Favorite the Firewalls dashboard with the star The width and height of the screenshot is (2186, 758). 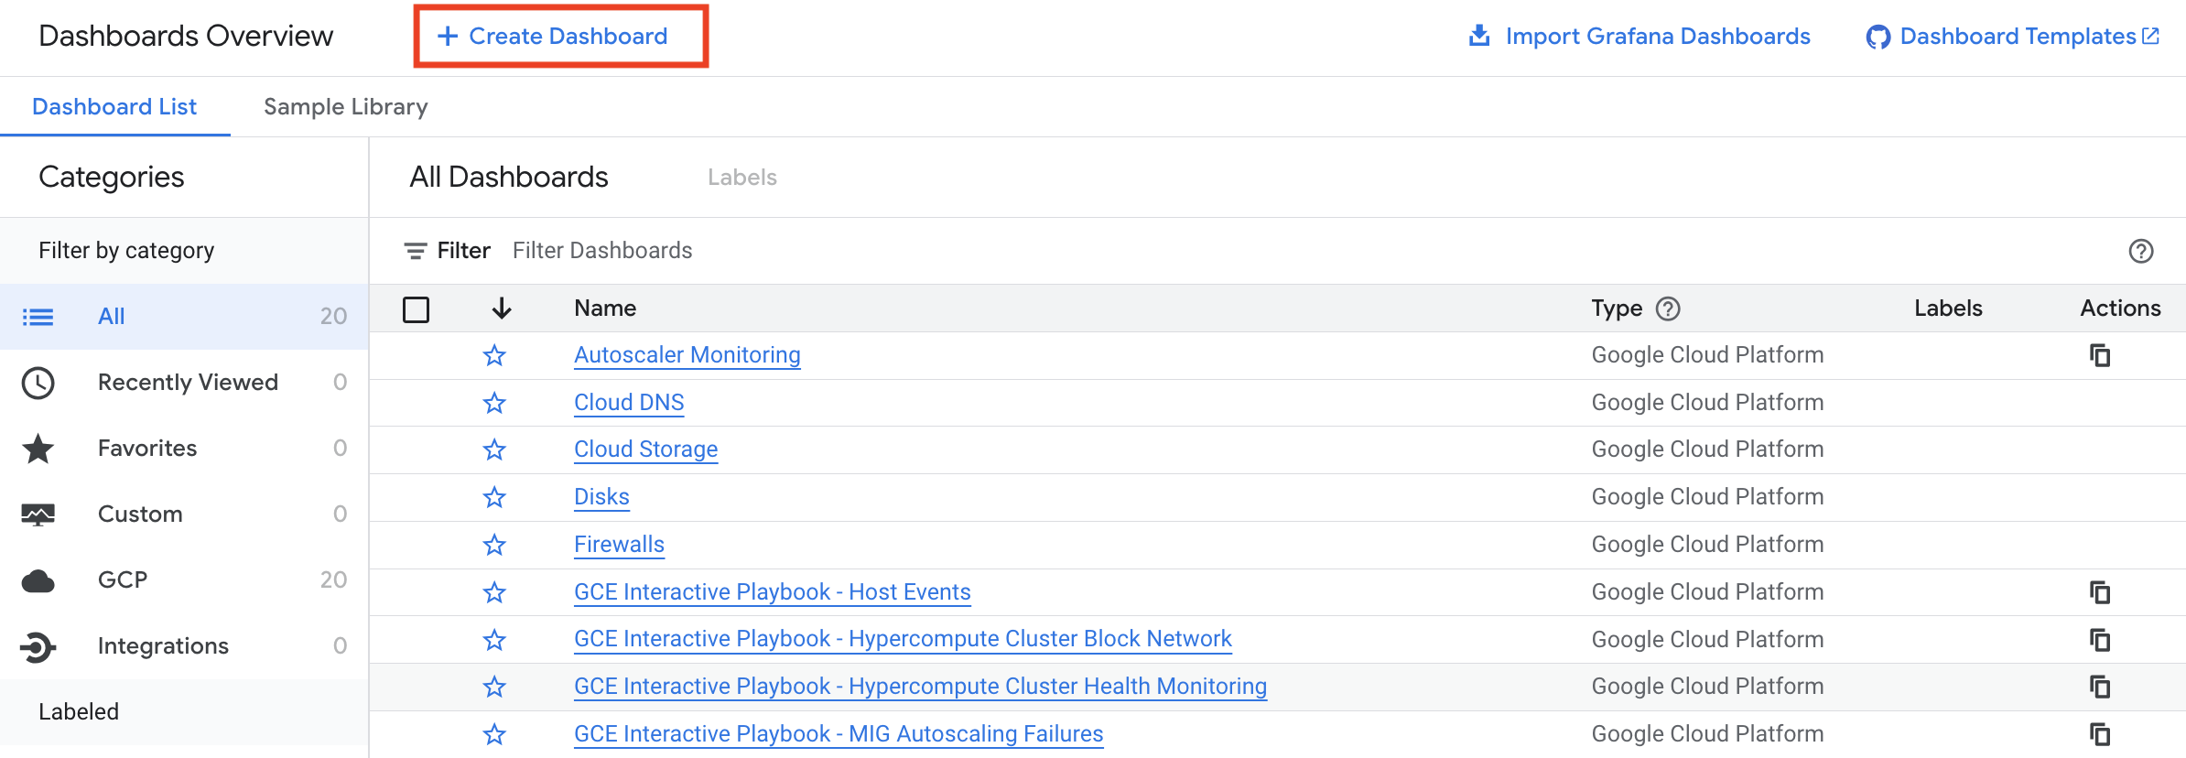coord(494,545)
